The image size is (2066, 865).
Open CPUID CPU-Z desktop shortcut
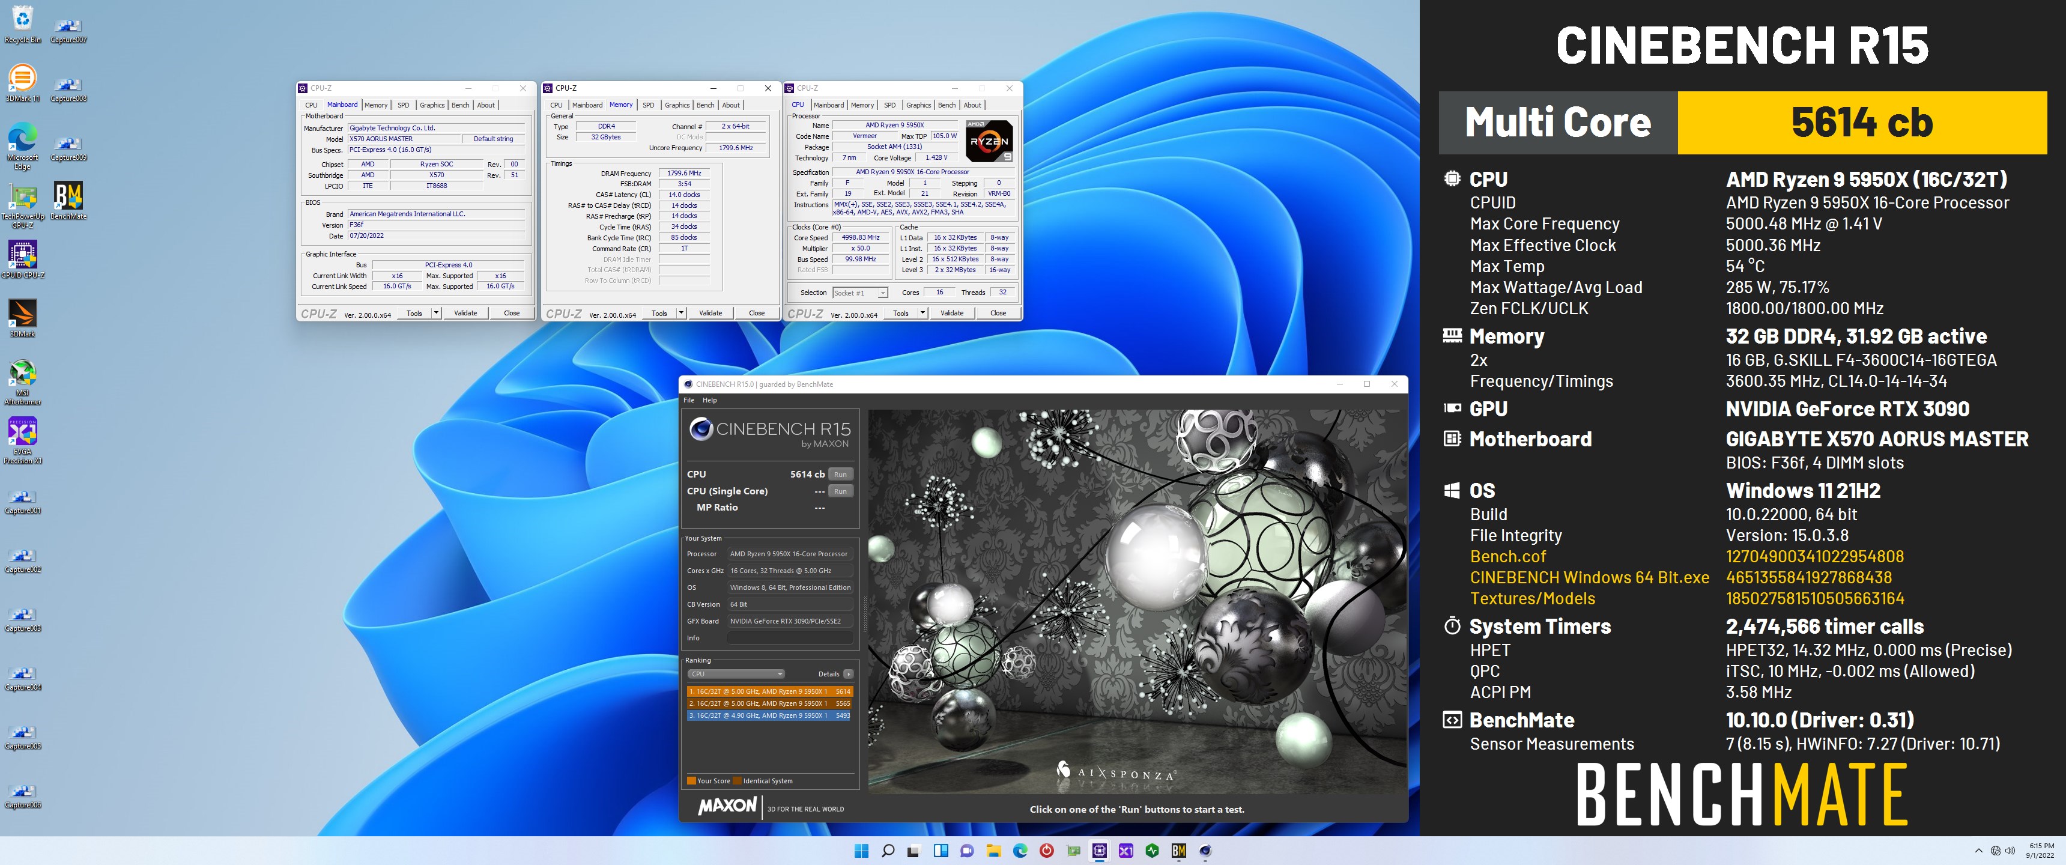(x=22, y=259)
